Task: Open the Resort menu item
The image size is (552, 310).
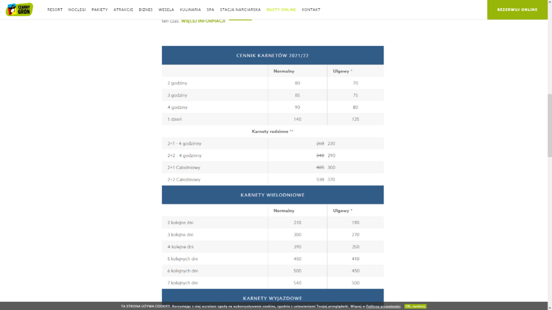Action: point(55,10)
